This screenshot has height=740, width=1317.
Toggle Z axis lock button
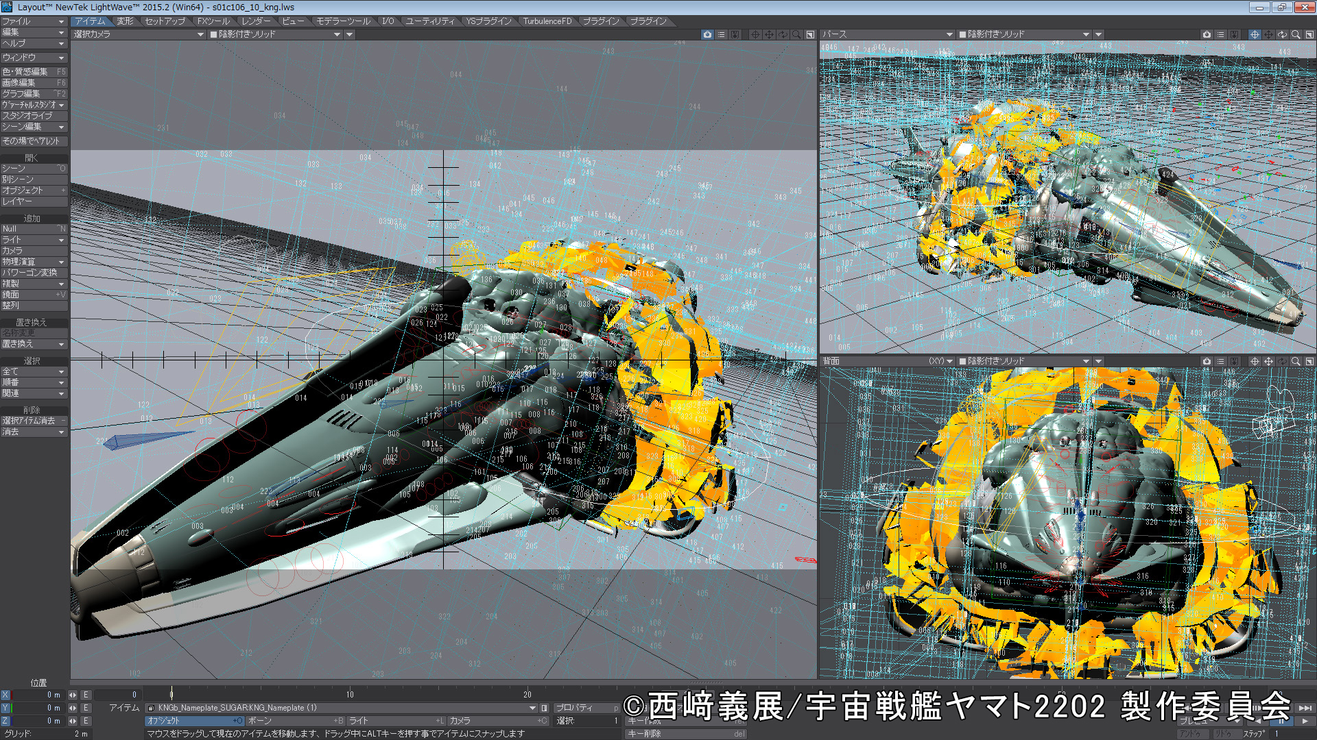coord(5,721)
